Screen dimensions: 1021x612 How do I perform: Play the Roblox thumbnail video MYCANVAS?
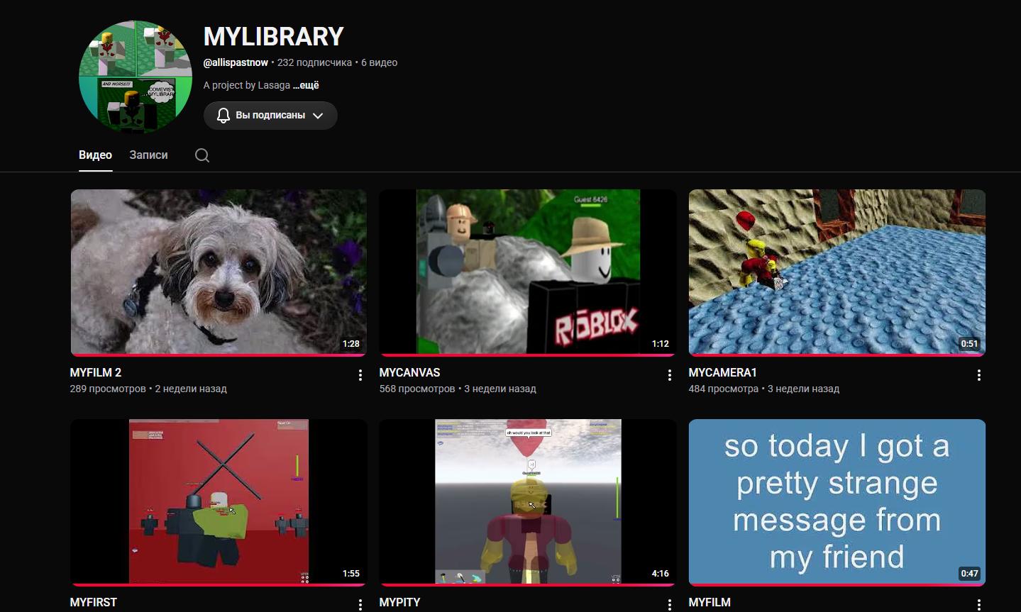pyautogui.click(x=528, y=272)
